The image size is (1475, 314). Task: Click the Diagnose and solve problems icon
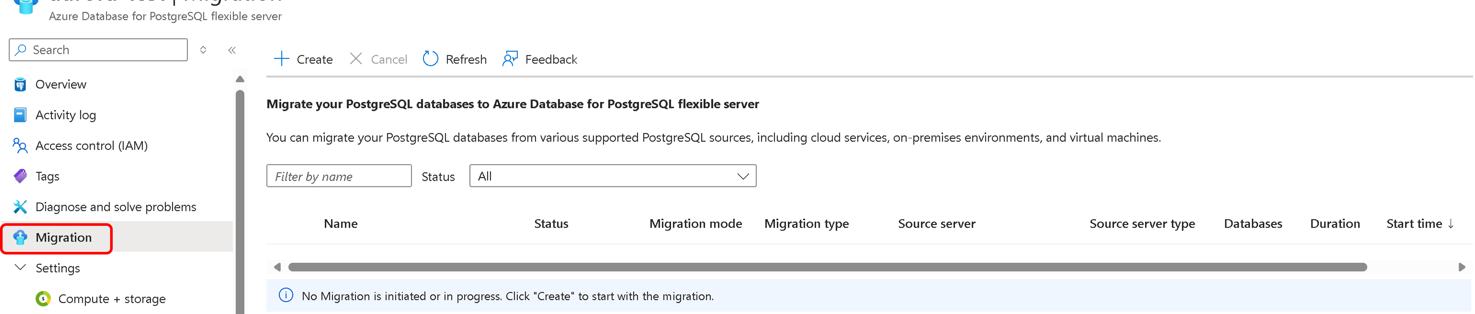20,207
